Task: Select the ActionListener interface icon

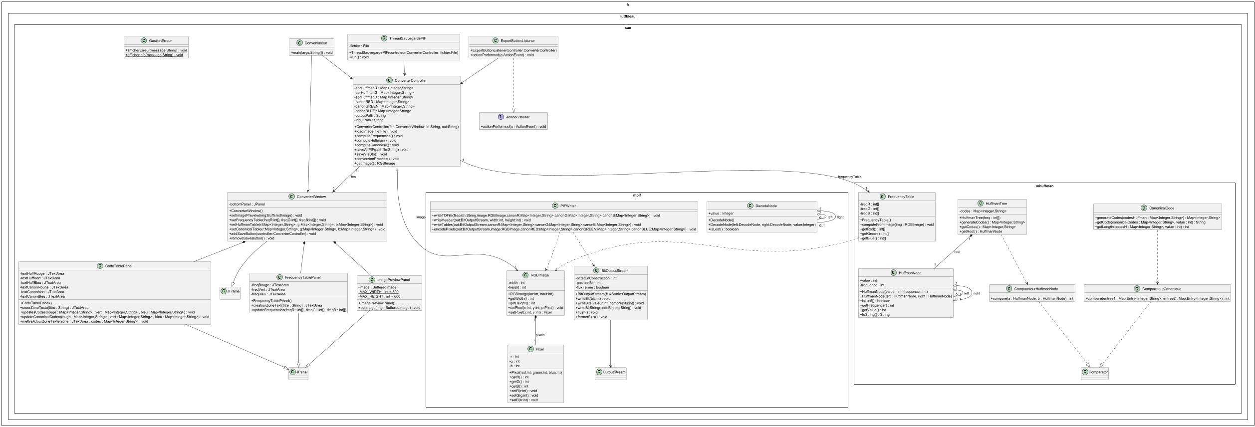Action: pos(501,117)
